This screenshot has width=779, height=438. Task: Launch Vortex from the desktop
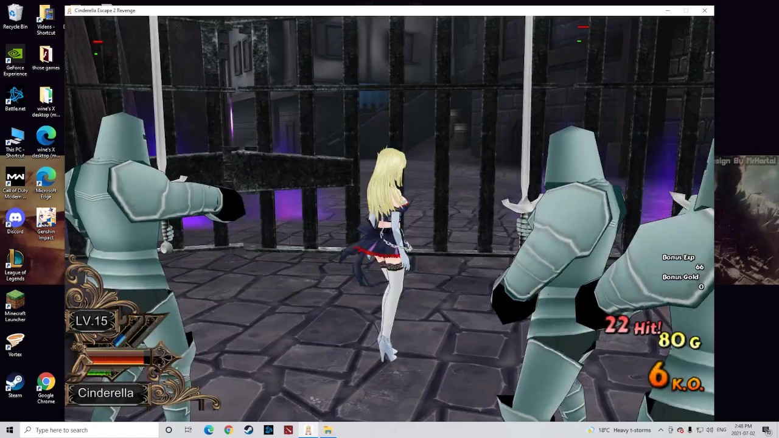15,344
